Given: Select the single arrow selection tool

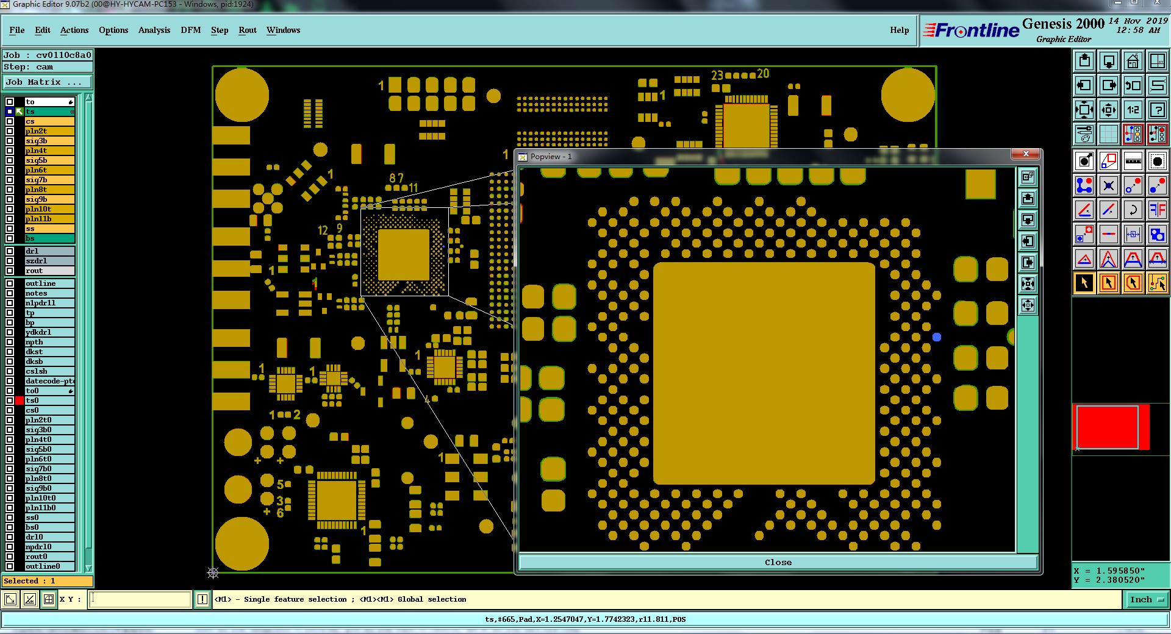Looking at the screenshot, I should (x=1084, y=283).
